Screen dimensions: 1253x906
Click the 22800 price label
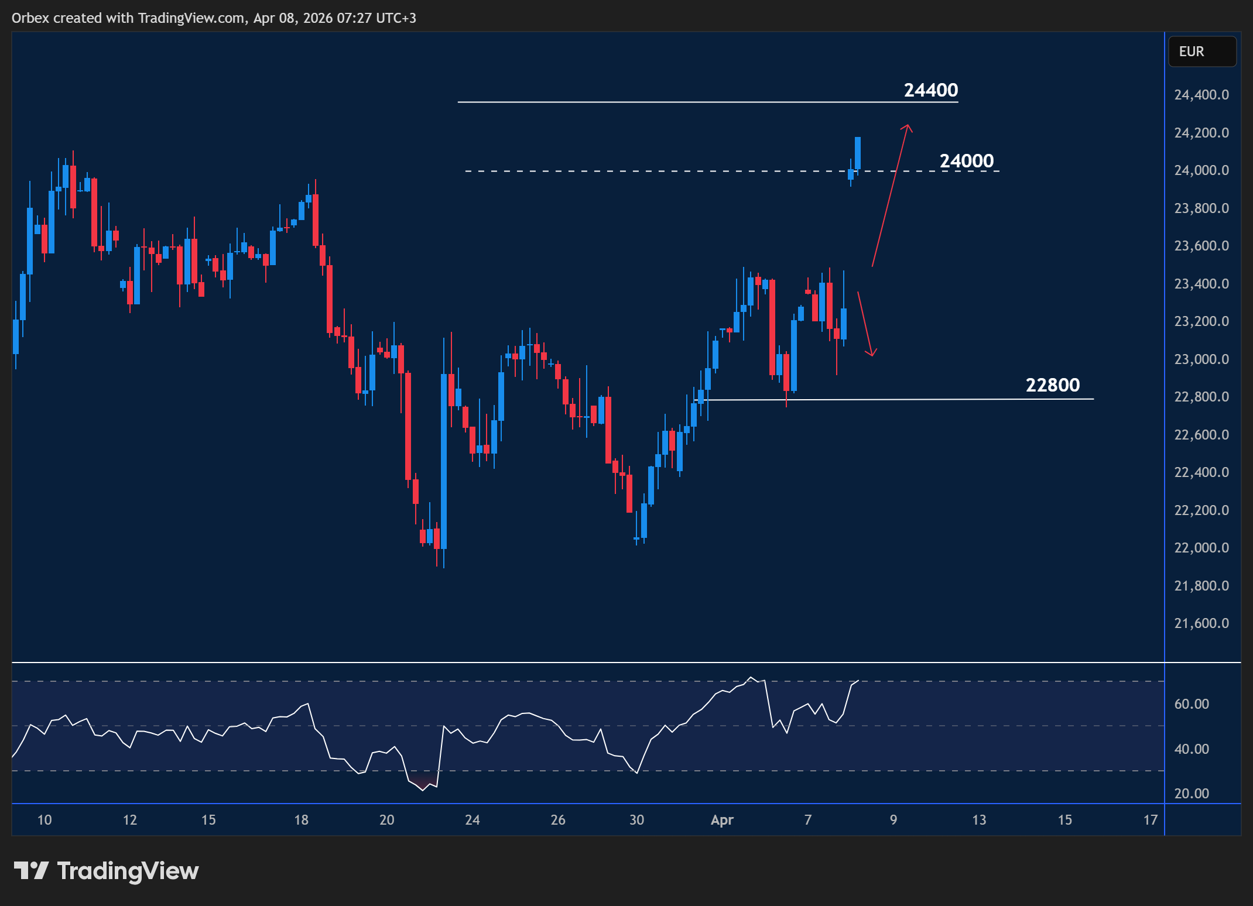[x=1053, y=385]
